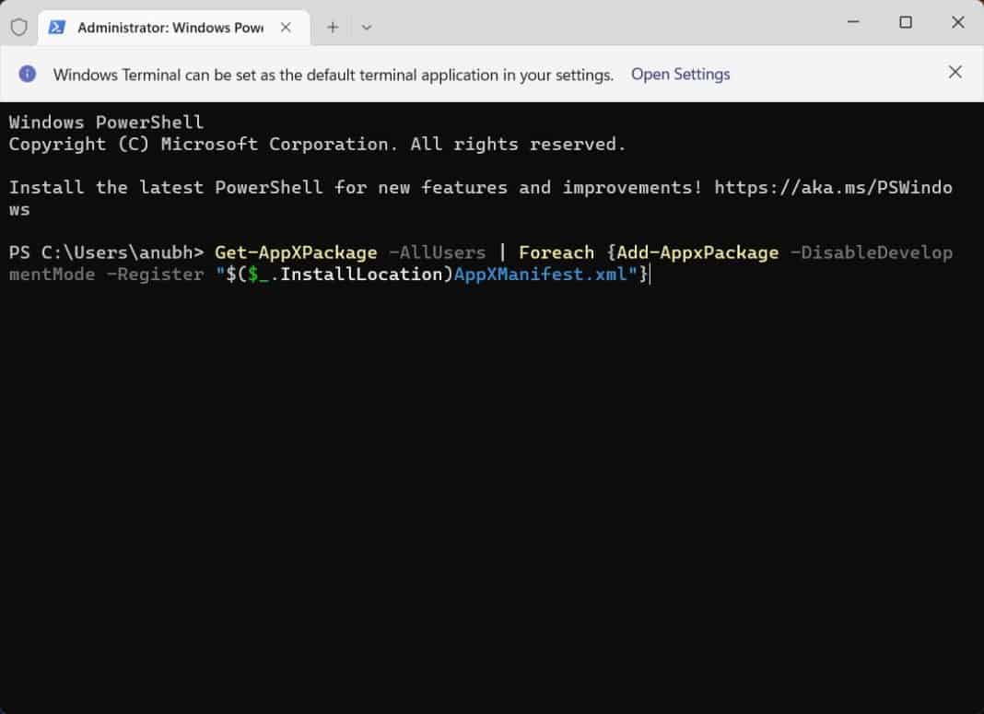Click the shield icon left of the tab strip
This screenshot has height=714, width=984.
(18, 28)
